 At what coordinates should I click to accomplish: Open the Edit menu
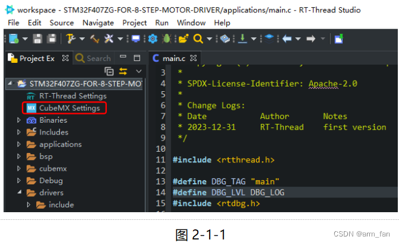coord(34,23)
